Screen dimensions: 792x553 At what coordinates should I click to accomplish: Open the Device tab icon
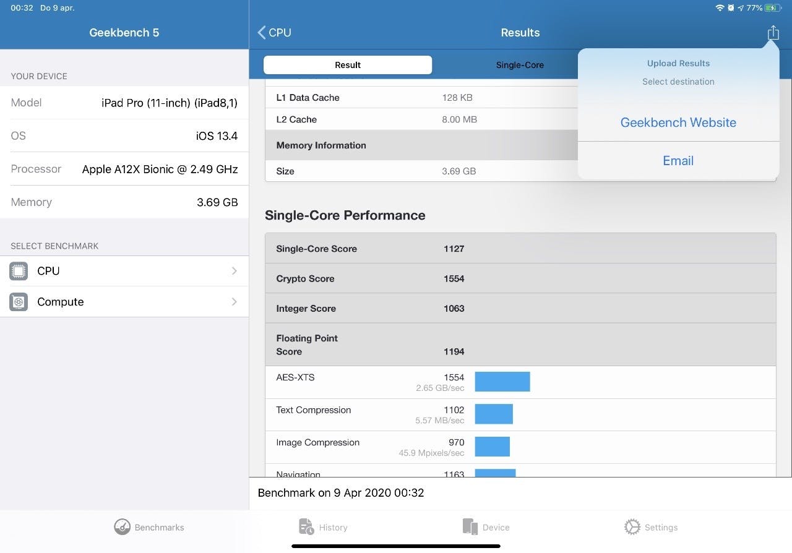470,527
